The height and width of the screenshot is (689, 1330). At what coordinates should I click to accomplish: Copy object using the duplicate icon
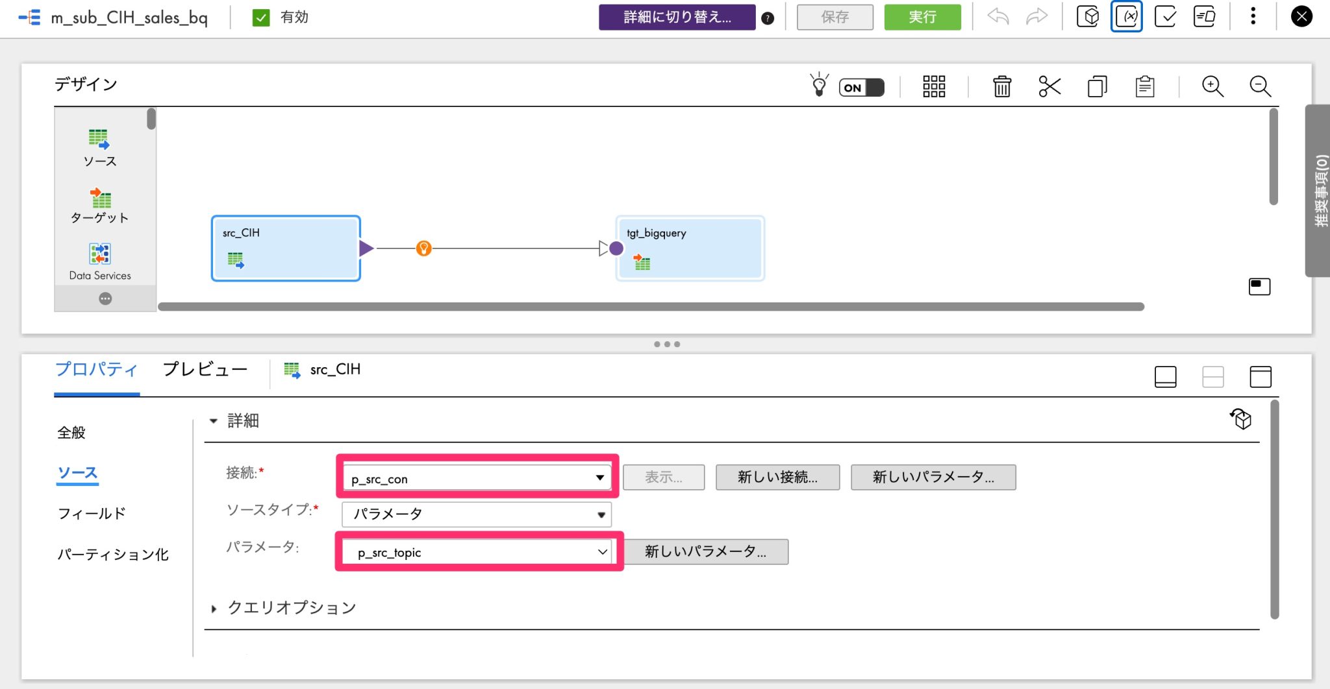pyautogui.click(x=1098, y=86)
